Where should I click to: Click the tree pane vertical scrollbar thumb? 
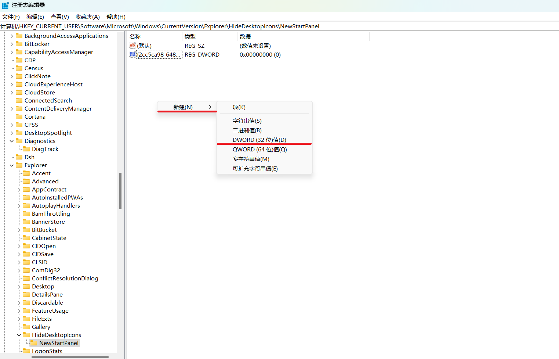(120, 191)
